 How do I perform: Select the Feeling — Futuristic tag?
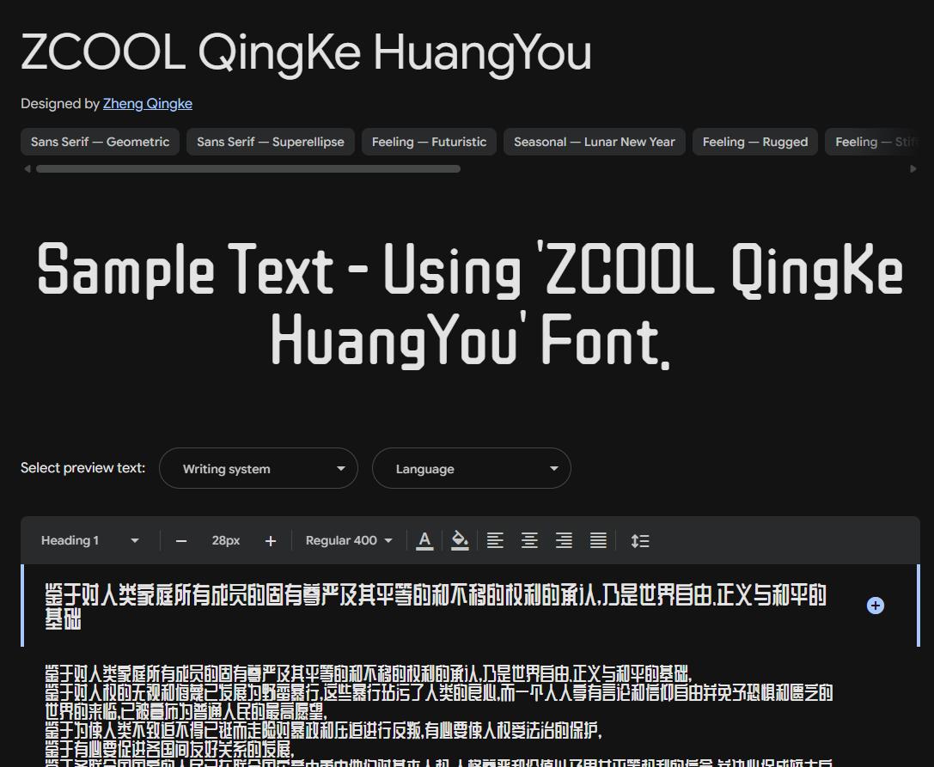(429, 142)
